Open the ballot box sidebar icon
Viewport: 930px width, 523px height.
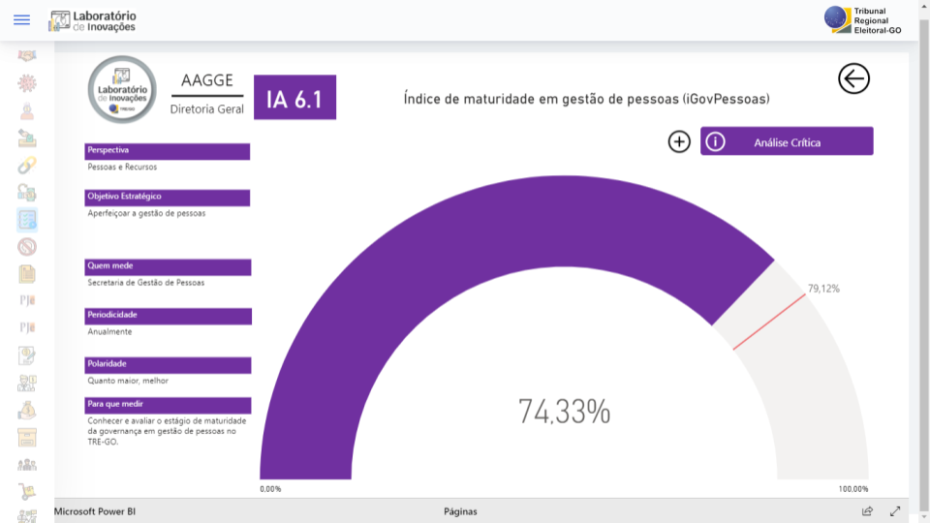pyautogui.click(x=27, y=138)
